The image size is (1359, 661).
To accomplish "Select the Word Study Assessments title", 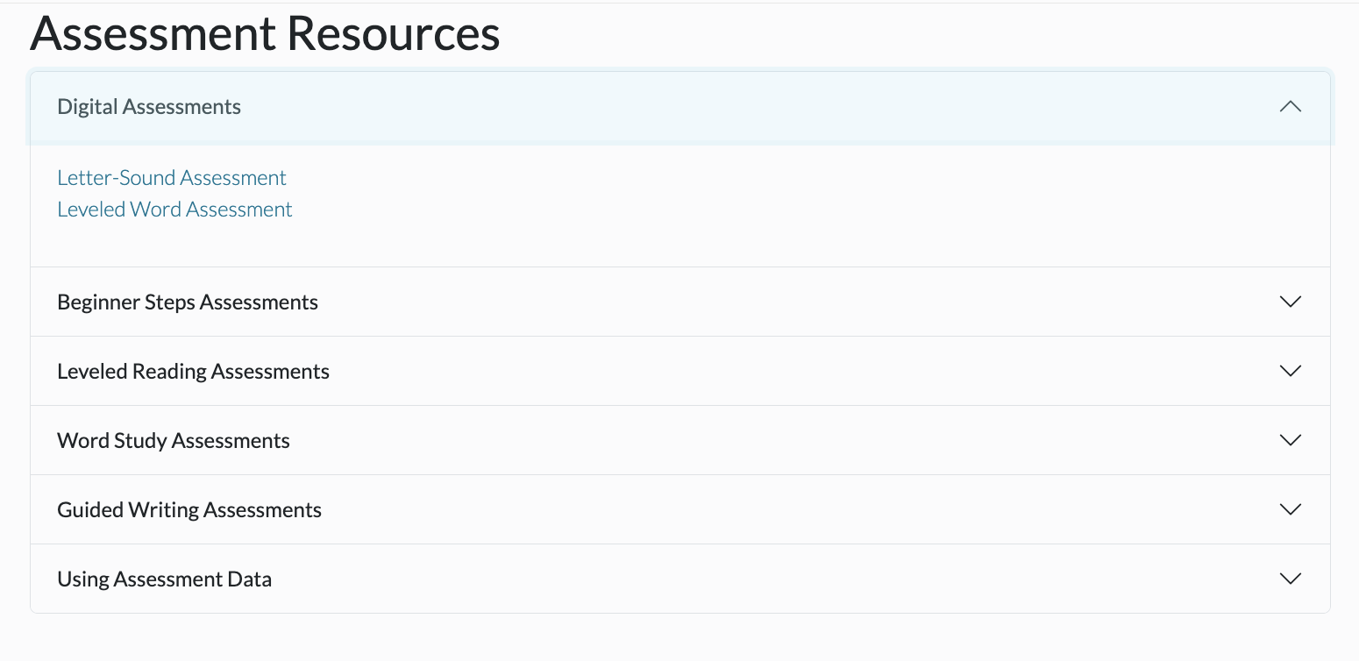I will point(174,441).
